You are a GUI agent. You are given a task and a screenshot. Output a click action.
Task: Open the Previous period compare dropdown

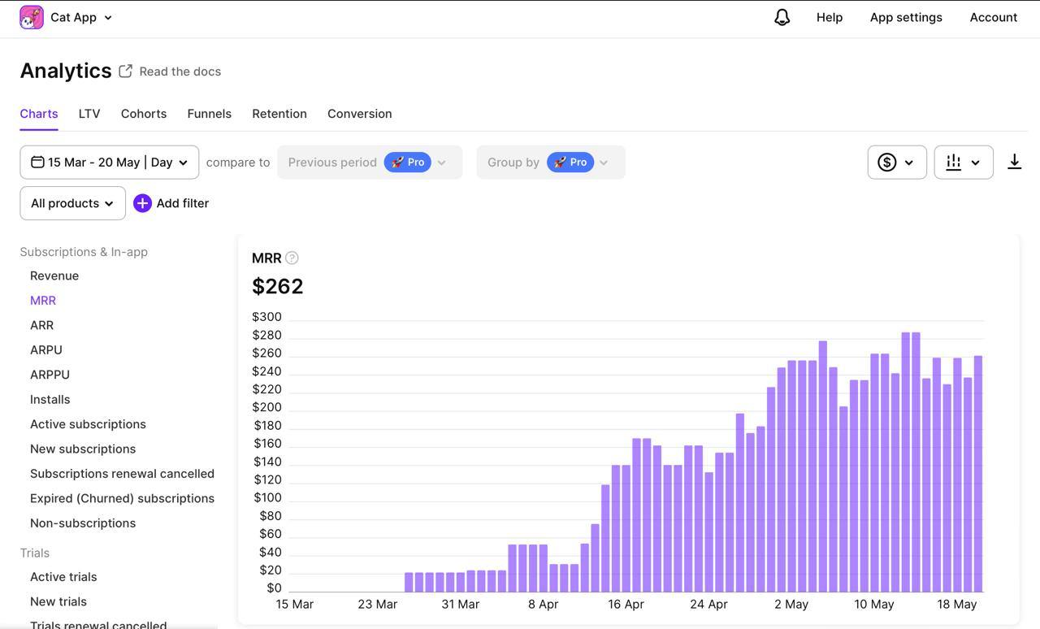369,163
